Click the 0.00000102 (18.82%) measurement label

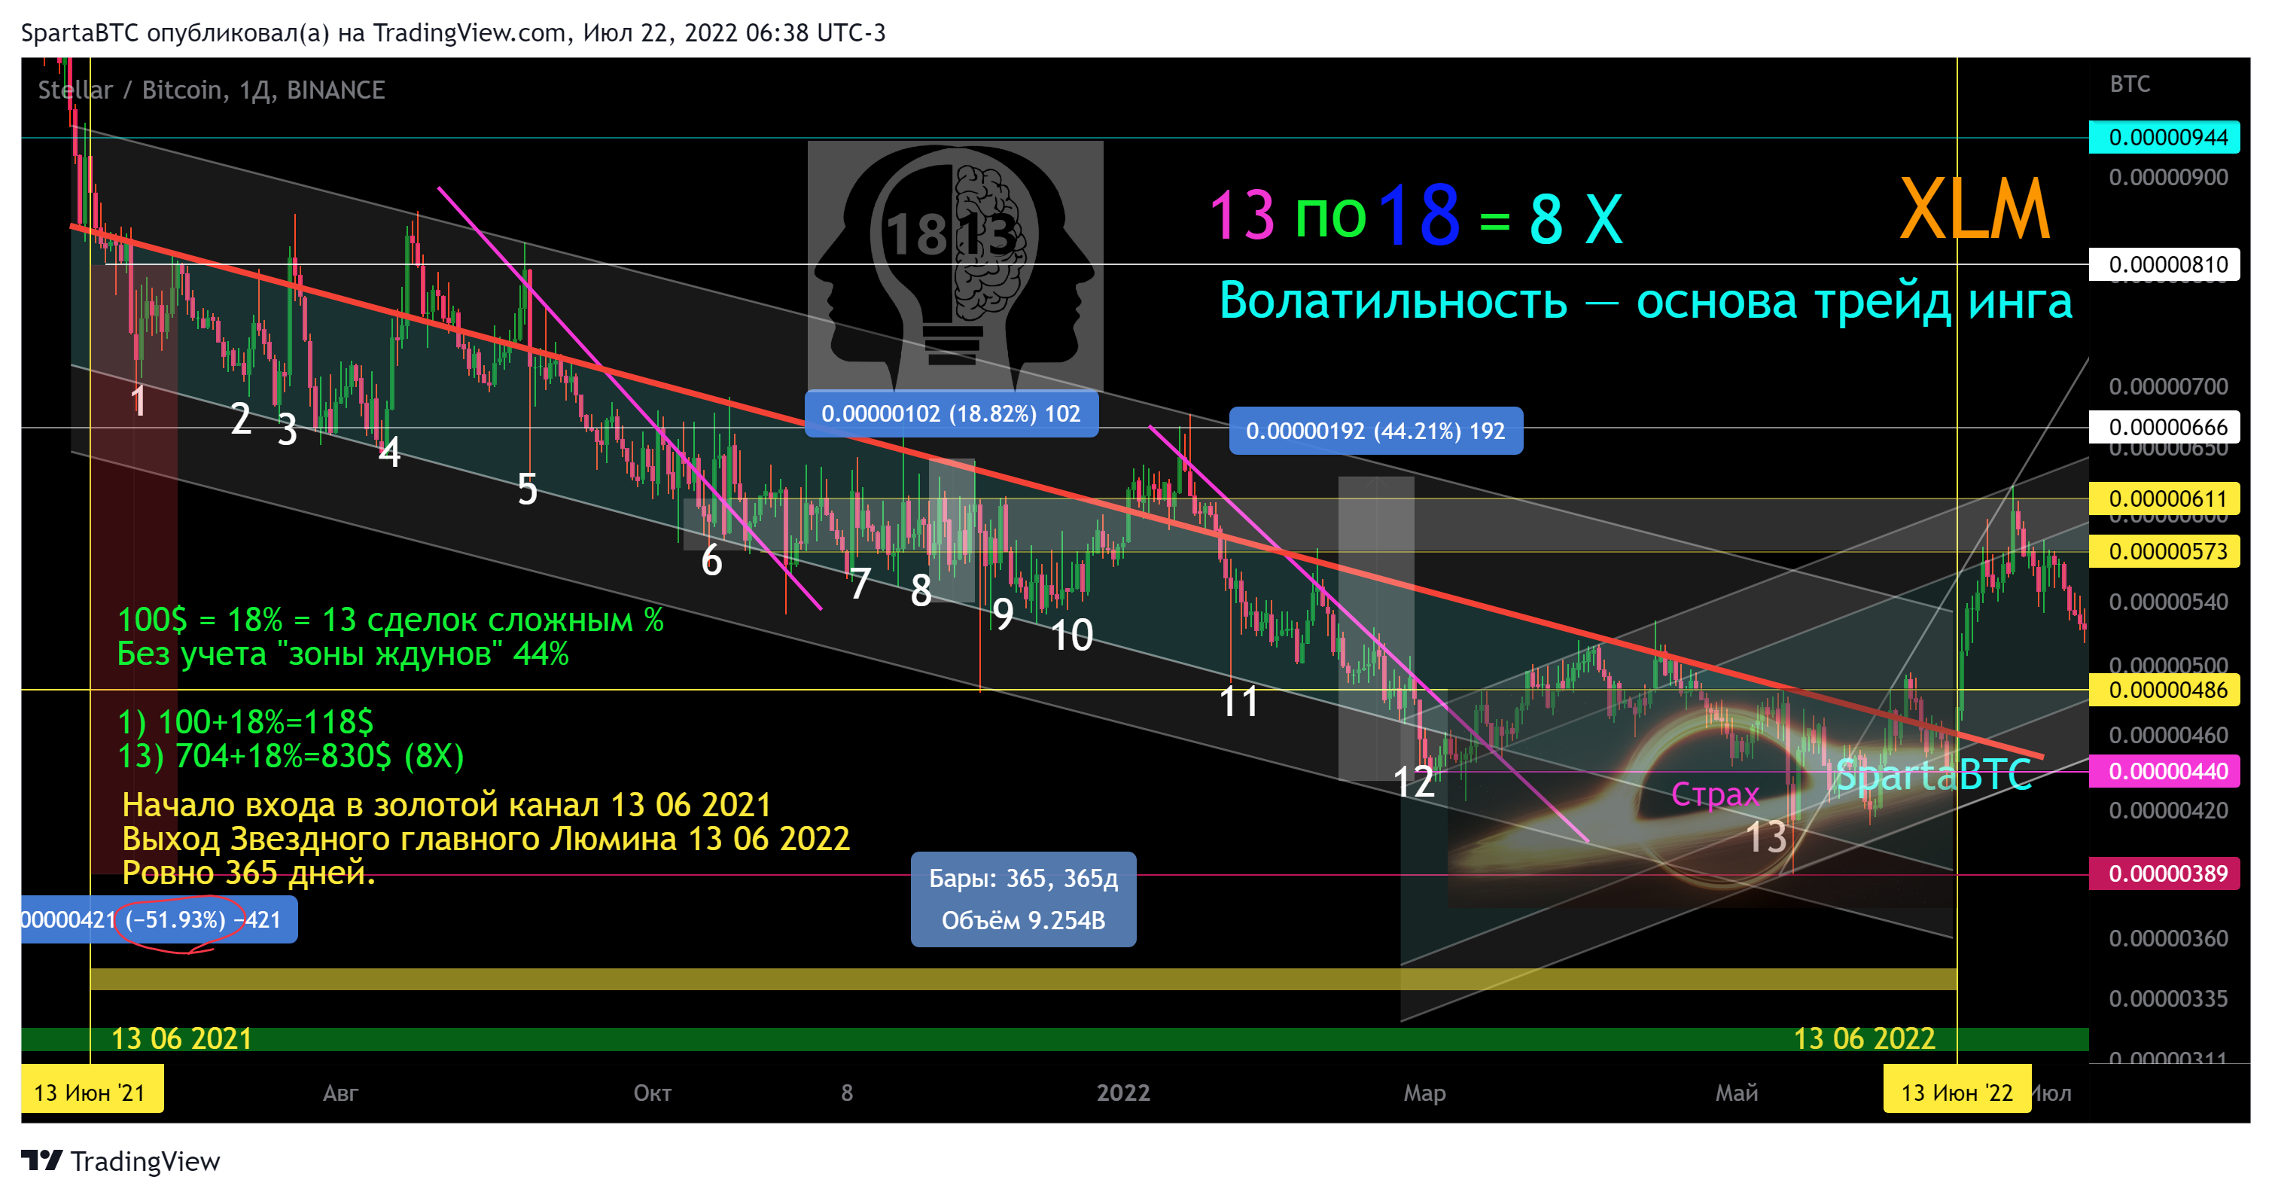click(x=951, y=413)
